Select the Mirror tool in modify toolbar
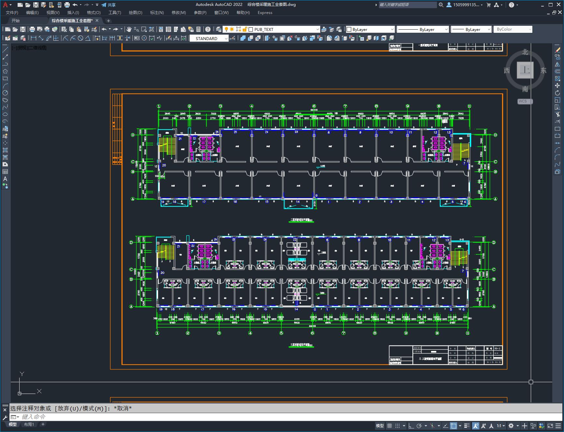The width and height of the screenshot is (564, 432). (557, 64)
